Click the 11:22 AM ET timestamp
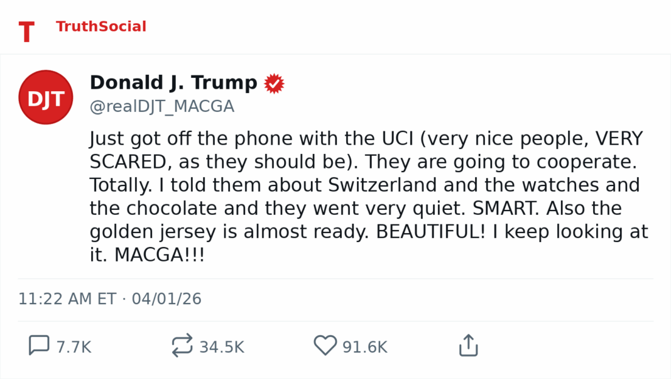671x379 pixels. [67, 299]
